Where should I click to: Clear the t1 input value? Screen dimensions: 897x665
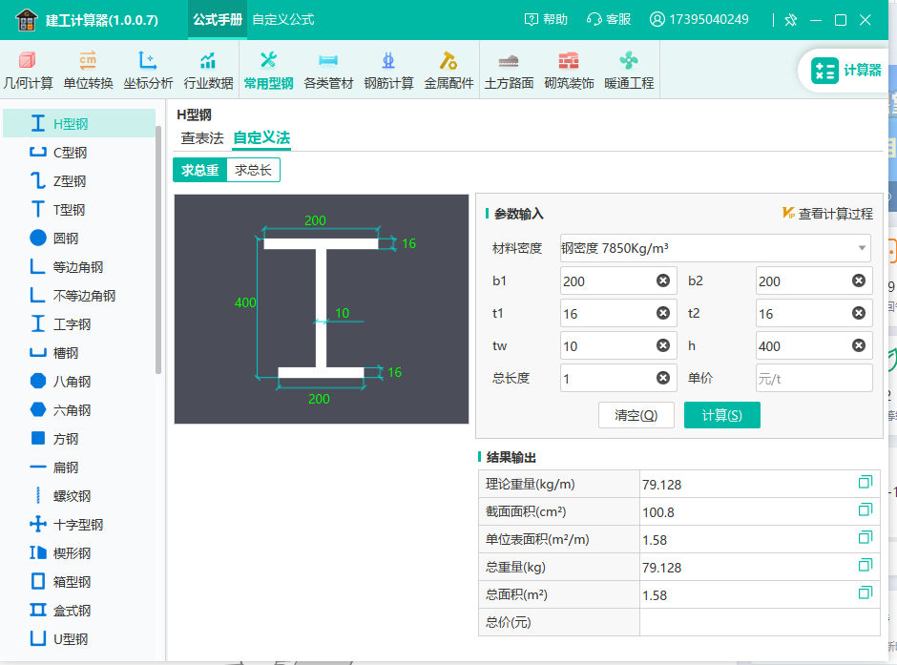tap(663, 313)
